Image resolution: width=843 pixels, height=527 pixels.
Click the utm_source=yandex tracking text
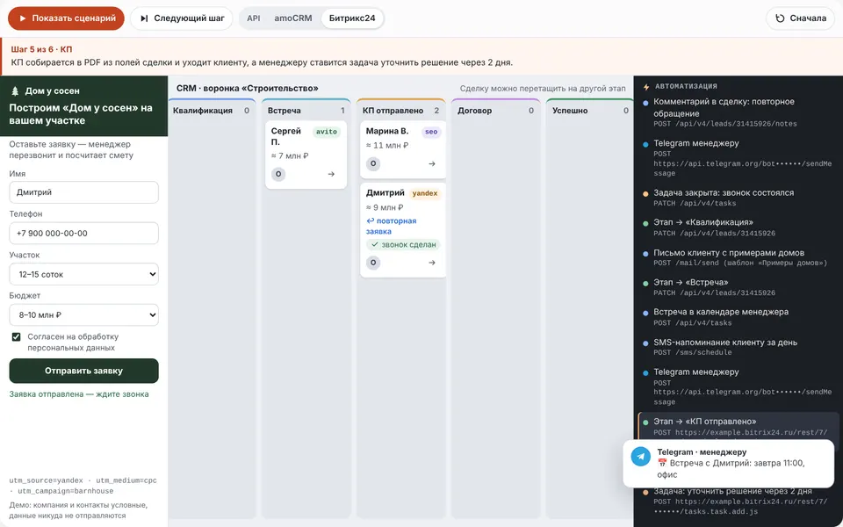pyautogui.click(x=47, y=480)
